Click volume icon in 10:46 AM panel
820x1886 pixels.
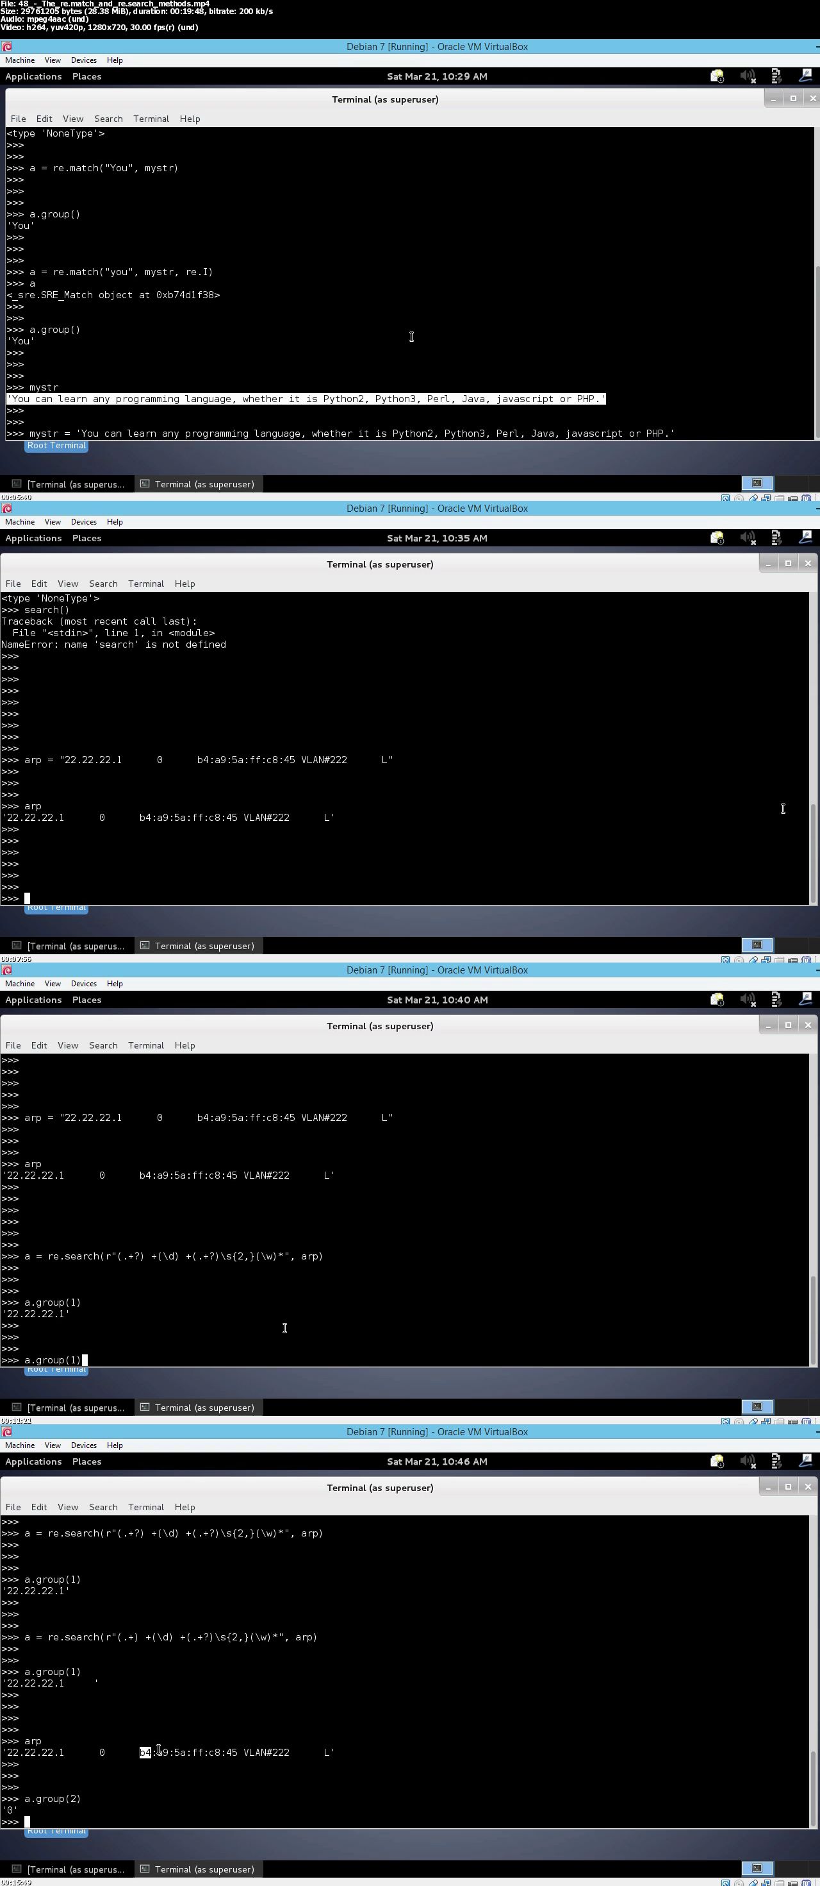point(747,1461)
